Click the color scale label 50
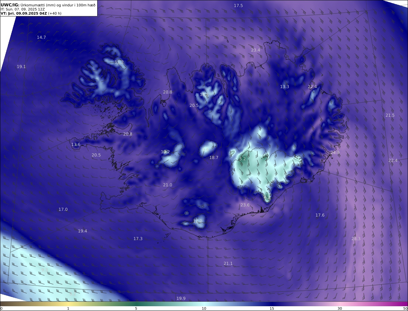 coord(405,308)
